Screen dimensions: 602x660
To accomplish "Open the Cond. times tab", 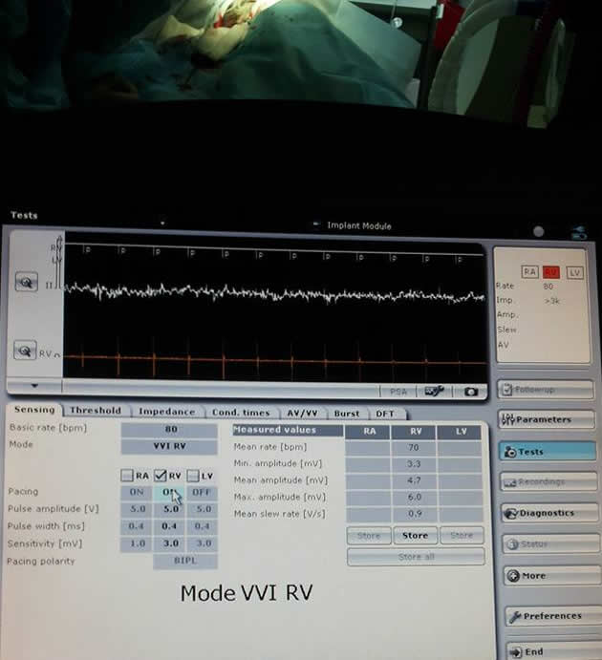I will coord(241,413).
